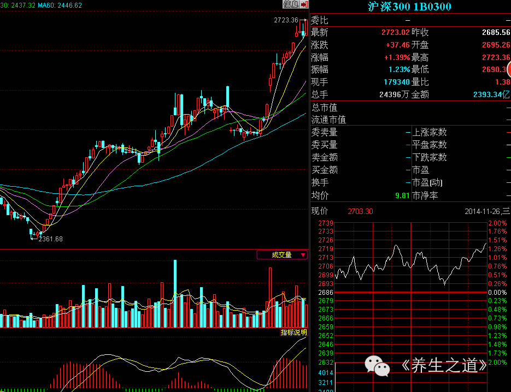Click the 买金额 label
The height and width of the screenshot is (392, 511).
click(x=324, y=170)
